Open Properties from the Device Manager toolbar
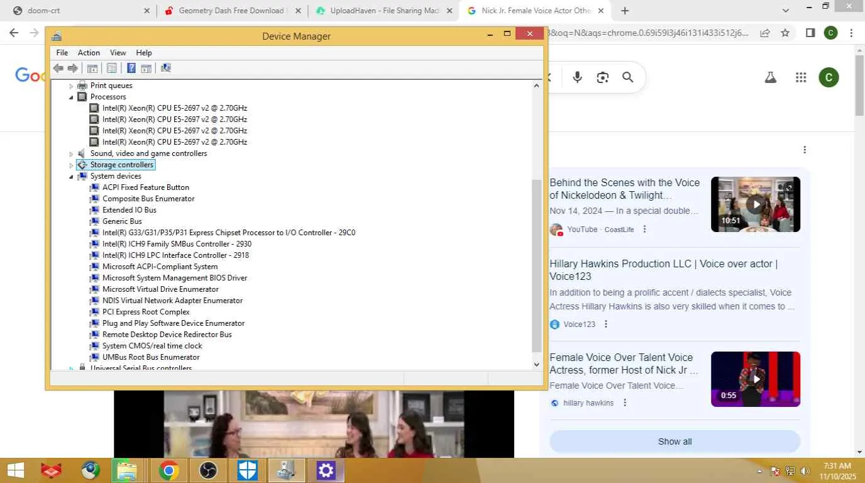865x483 pixels. 112,69
